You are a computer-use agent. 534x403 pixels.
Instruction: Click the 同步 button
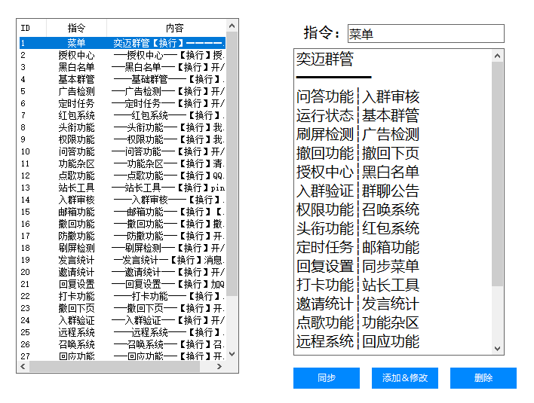(327, 378)
